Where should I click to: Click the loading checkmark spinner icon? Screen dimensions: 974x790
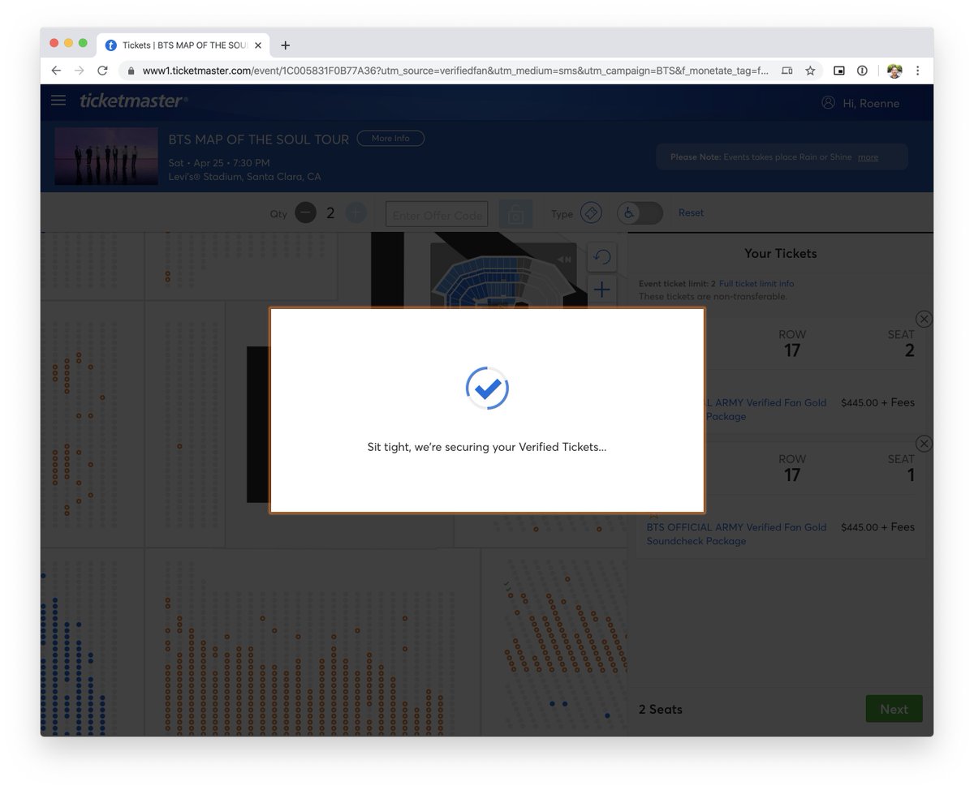pyautogui.click(x=487, y=389)
